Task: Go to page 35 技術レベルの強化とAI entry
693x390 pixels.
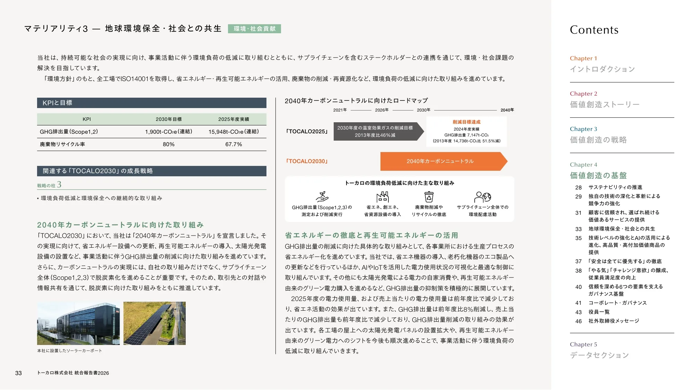Action: (x=623, y=245)
